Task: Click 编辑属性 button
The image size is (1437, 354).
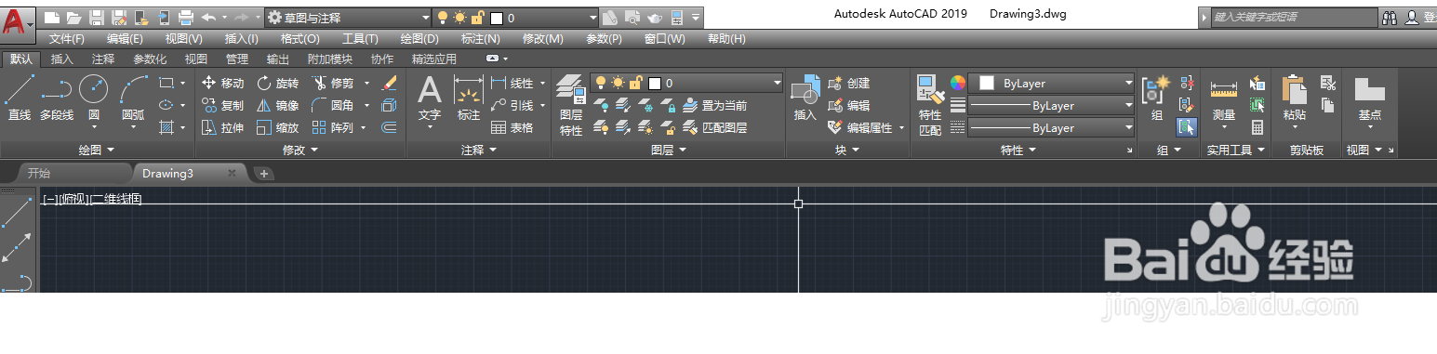Action: tap(860, 127)
